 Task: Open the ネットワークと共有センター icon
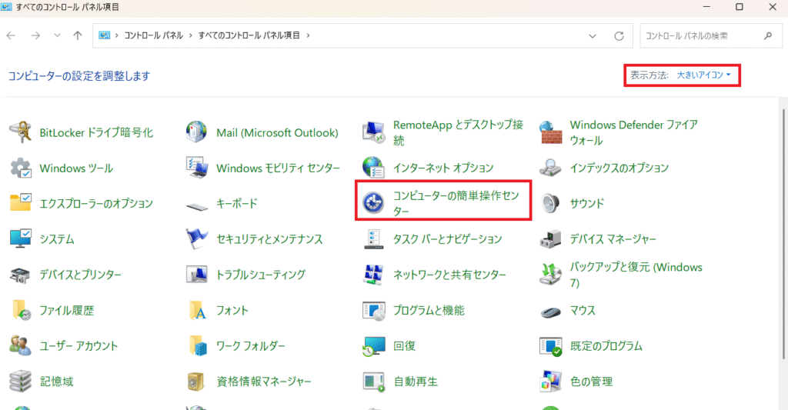[373, 275]
